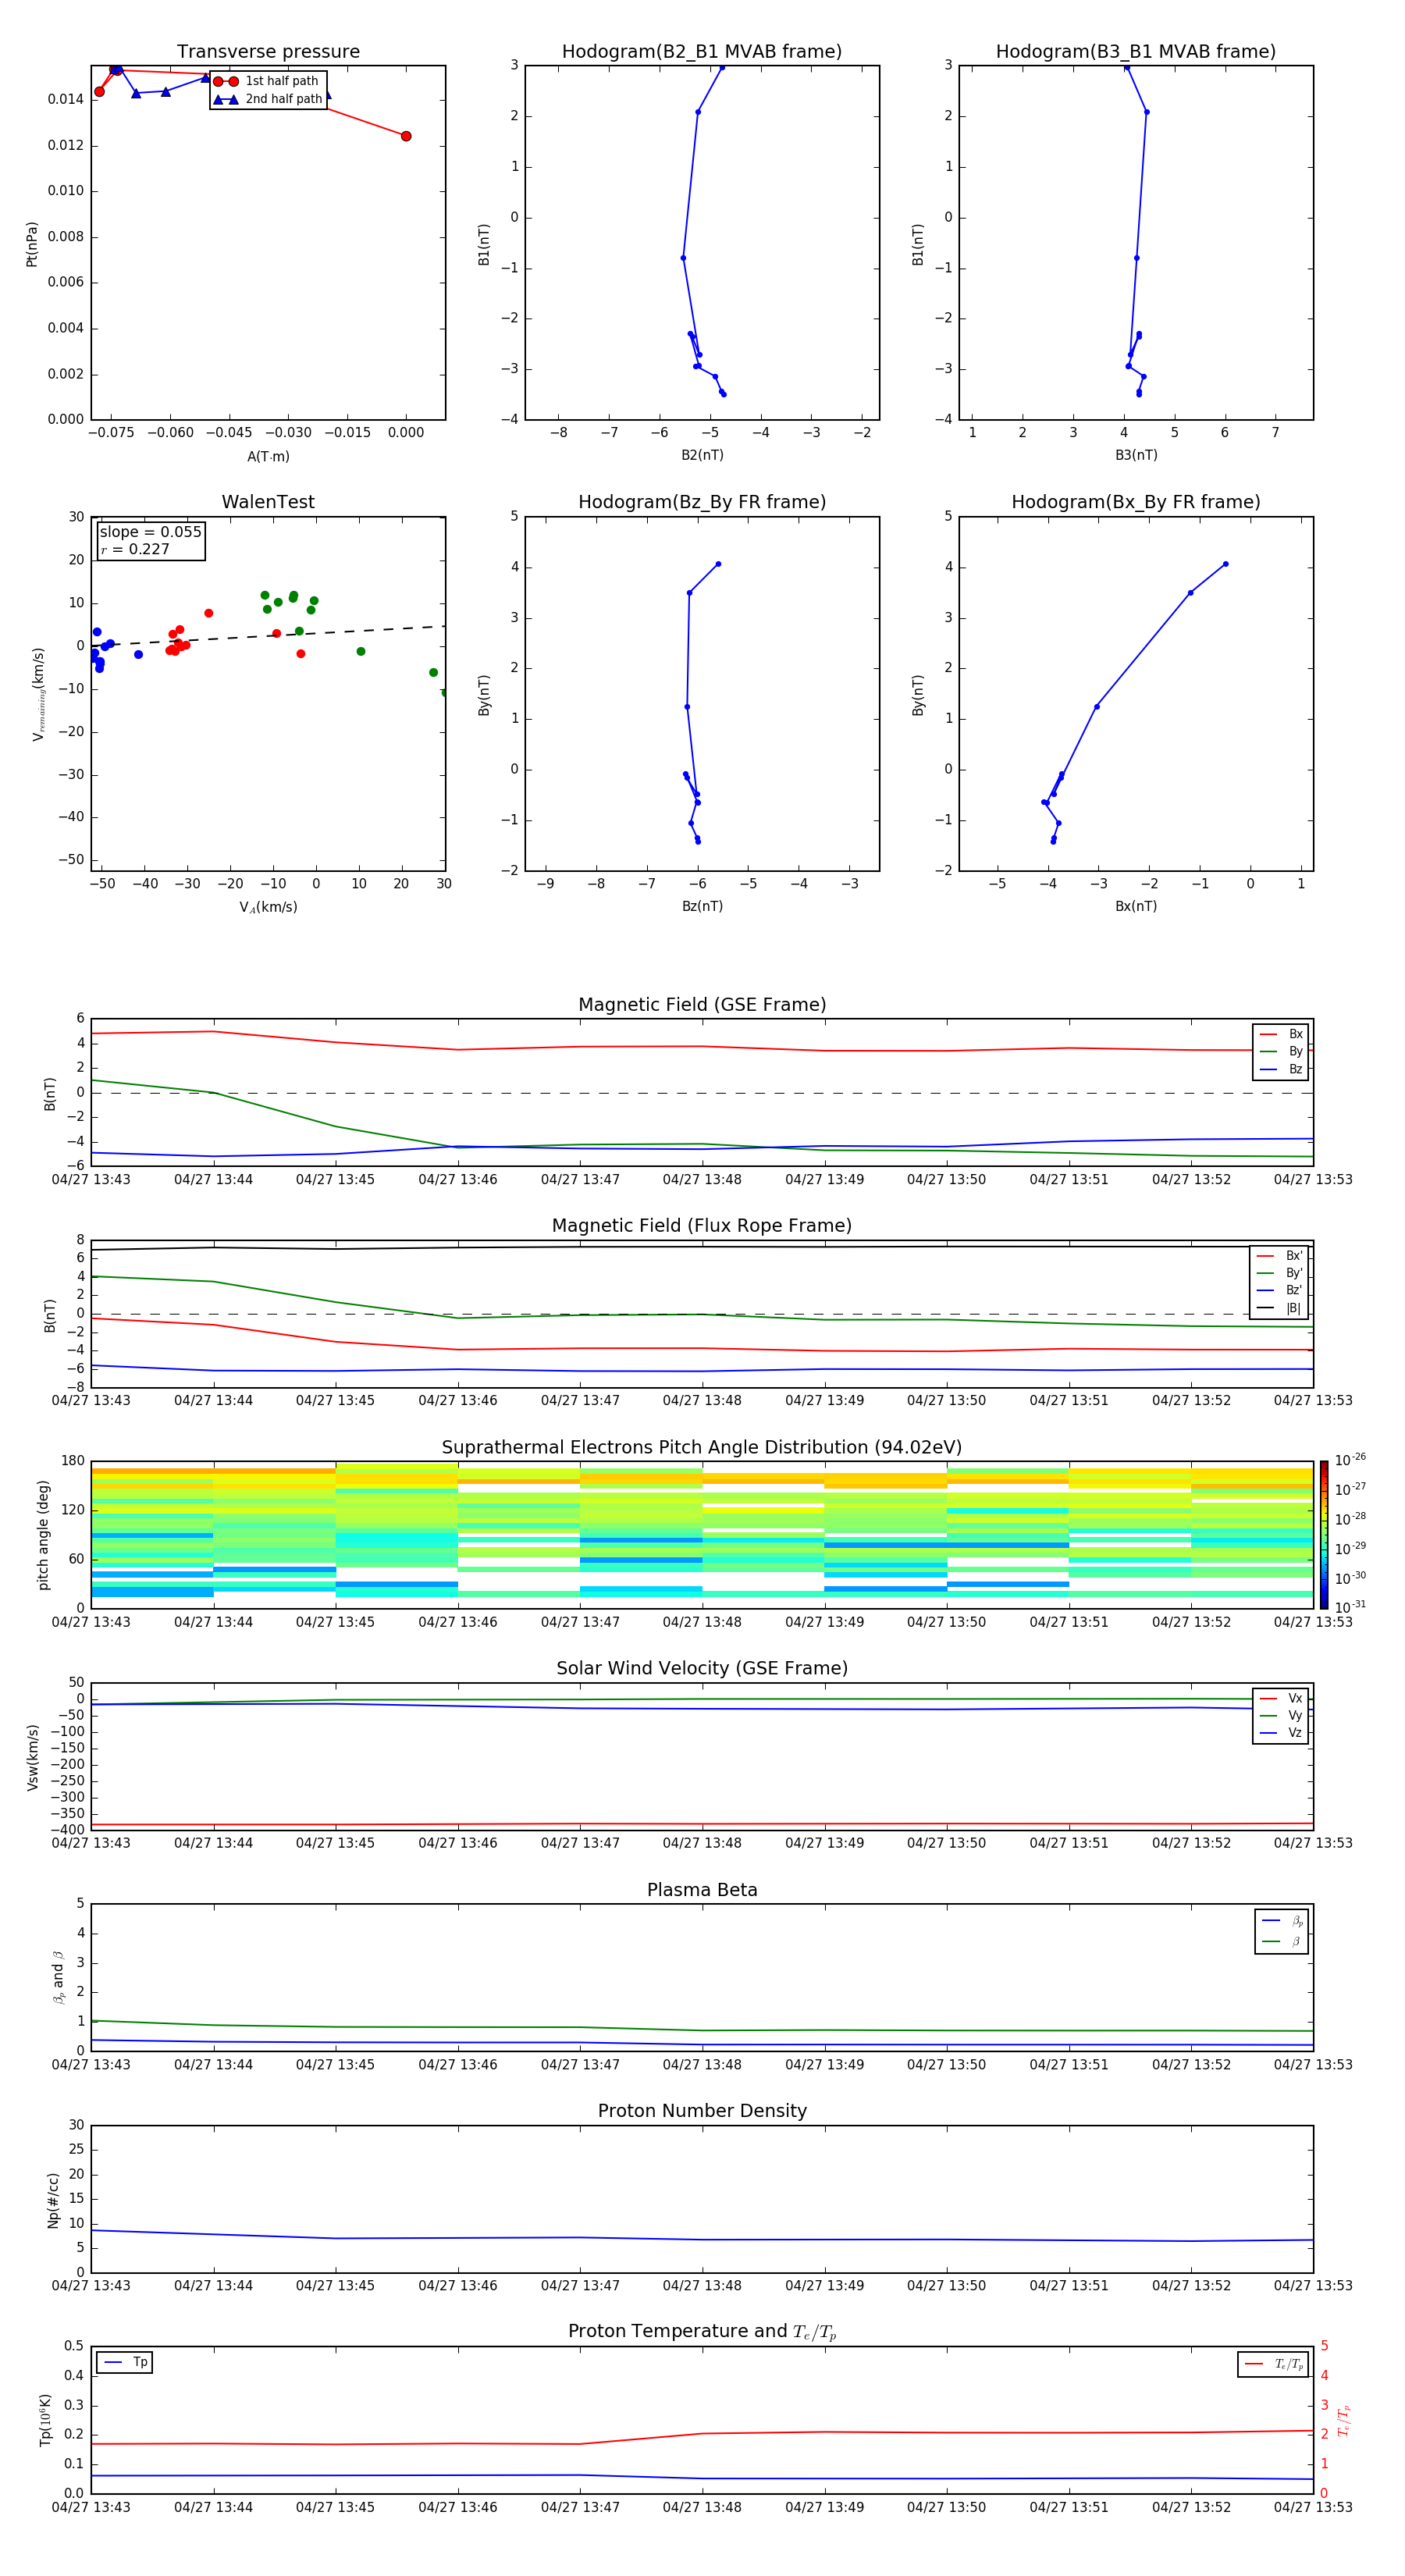Select the 'Plasma Beta' panel title
Image resolution: width=1405 pixels, height=2576 pixels.
click(702, 1890)
